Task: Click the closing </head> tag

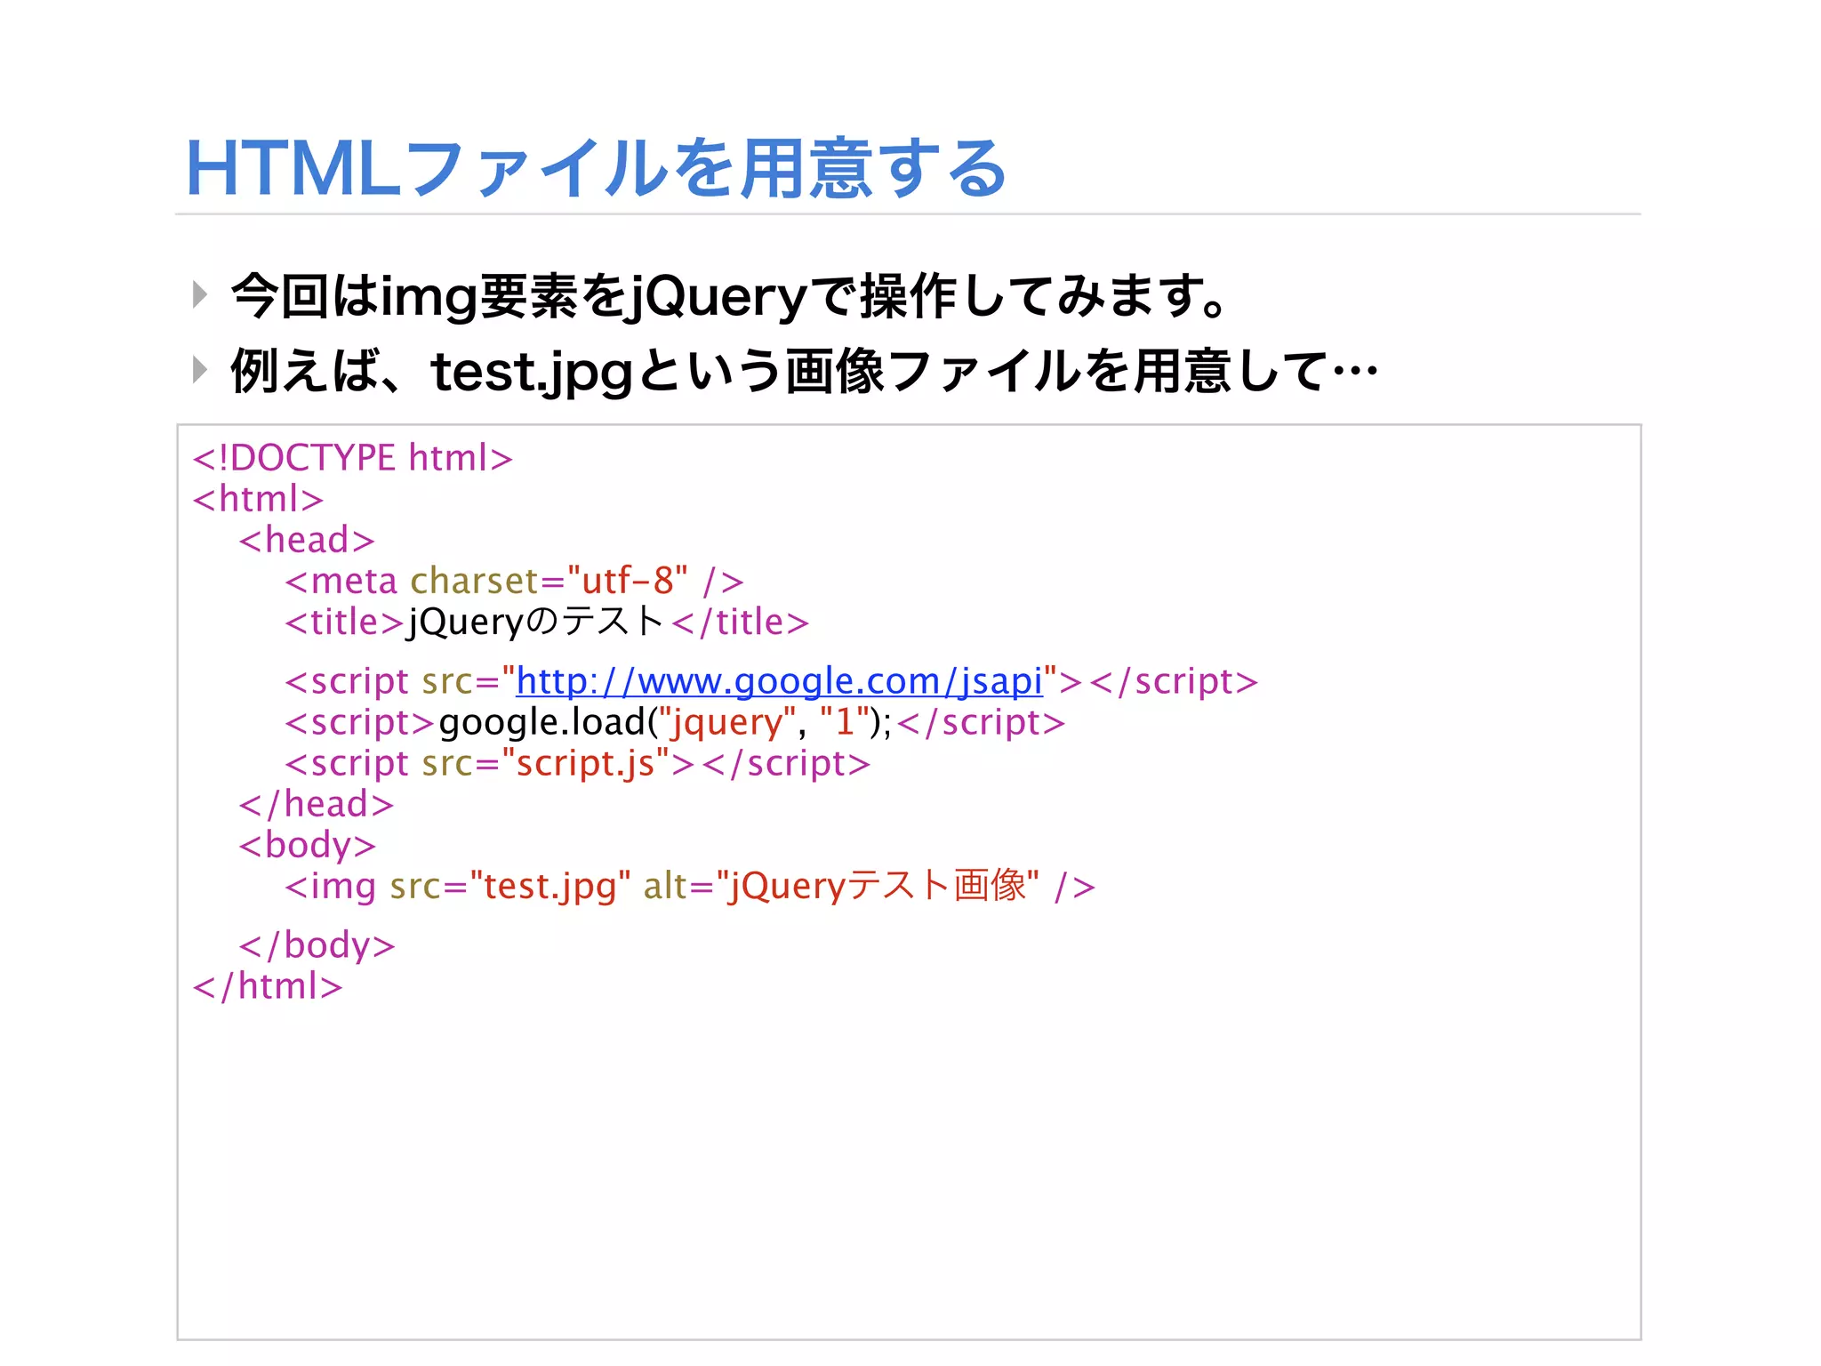Action: tap(316, 804)
